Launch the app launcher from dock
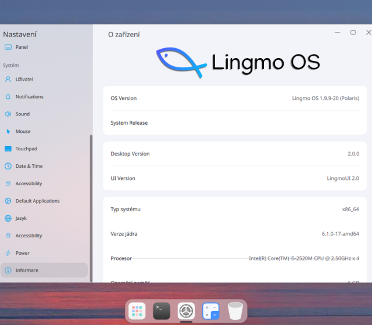The image size is (372, 325). 137,311
